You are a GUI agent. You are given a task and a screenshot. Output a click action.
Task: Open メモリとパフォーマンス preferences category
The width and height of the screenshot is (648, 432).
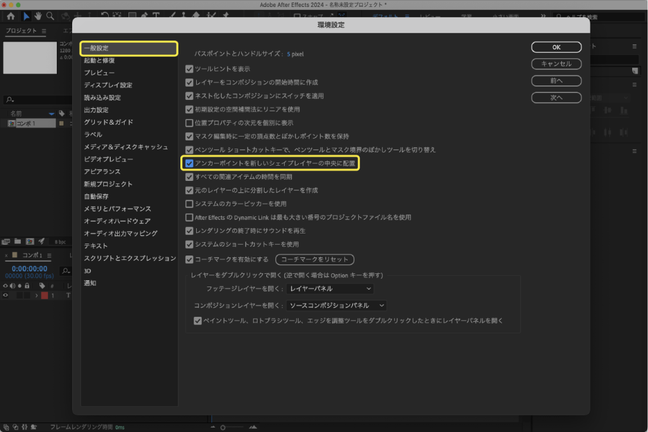point(117,209)
